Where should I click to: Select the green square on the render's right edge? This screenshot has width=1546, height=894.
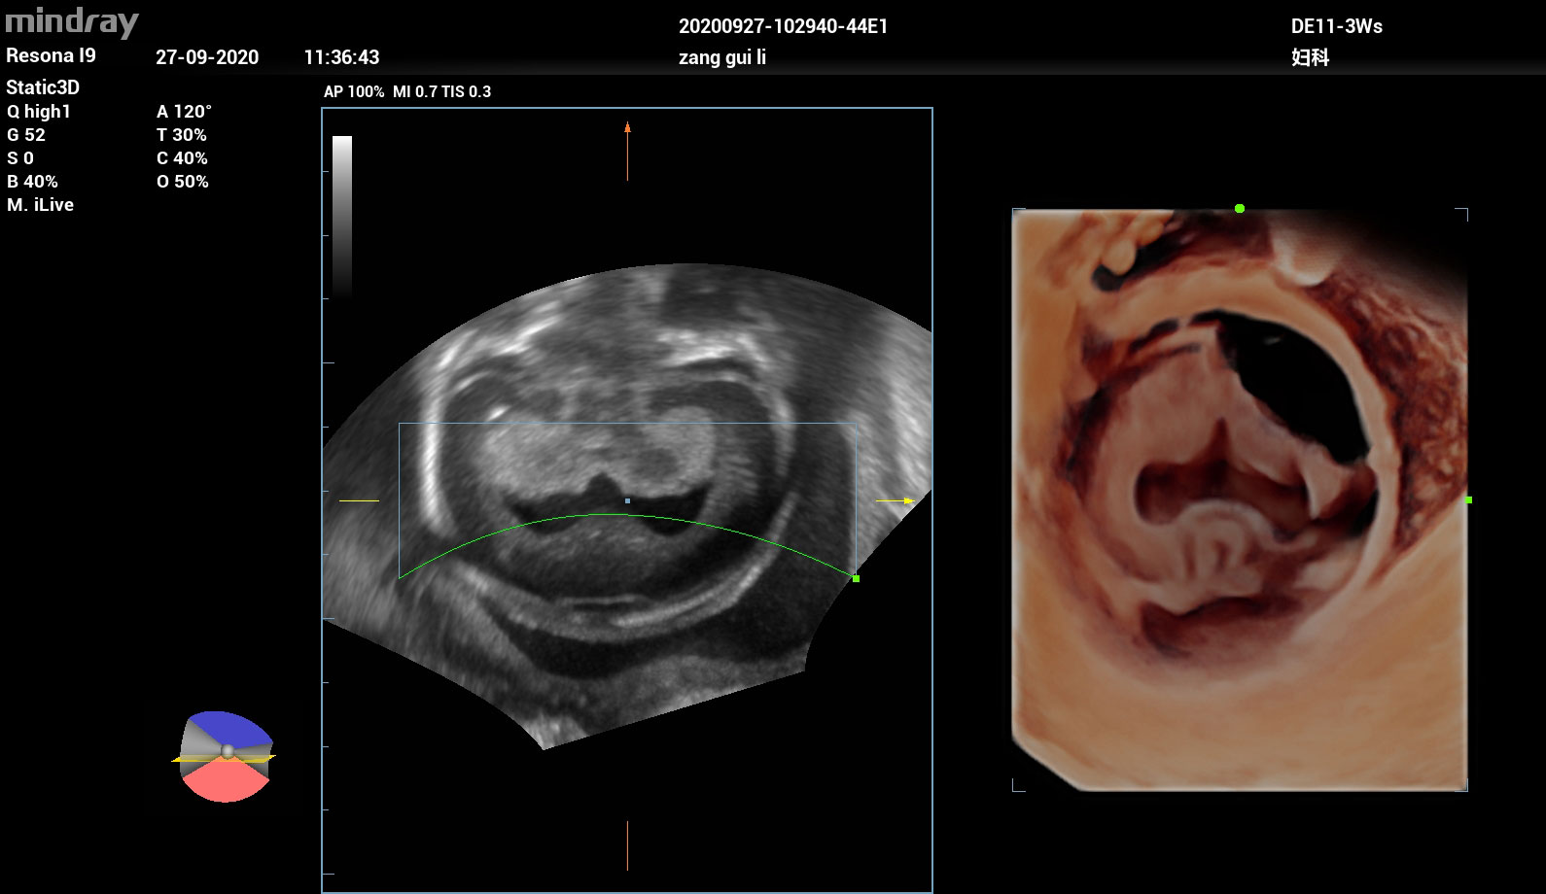click(x=1468, y=499)
